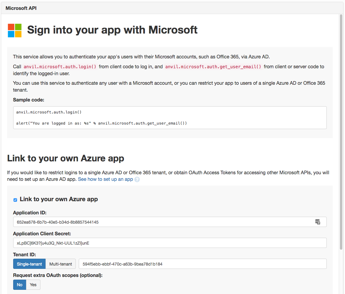Click the "Sign into your app with Microsoft" heading
The width and height of the screenshot is (345, 294).
[x=112, y=30]
